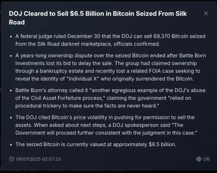This screenshot has height=173, width=217.
Task: Click the DOJ spokesperson statement sentence
Action: [106, 129]
